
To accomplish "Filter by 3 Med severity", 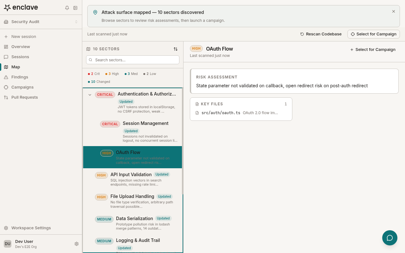I will click(x=131, y=74).
